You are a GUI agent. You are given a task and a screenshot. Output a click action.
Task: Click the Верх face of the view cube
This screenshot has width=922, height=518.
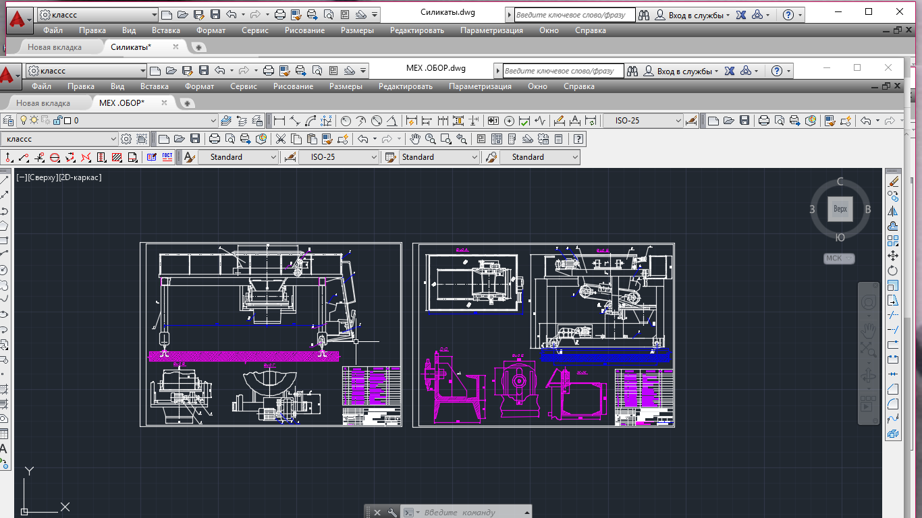pyautogui.click(x=840, y=209)
